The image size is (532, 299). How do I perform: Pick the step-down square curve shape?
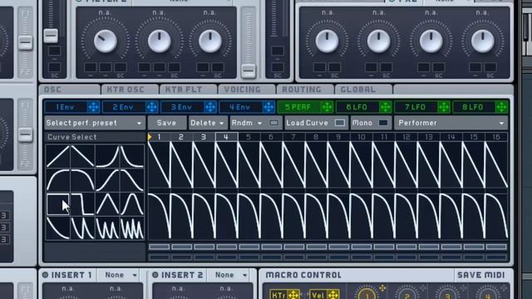click(82, 204)
